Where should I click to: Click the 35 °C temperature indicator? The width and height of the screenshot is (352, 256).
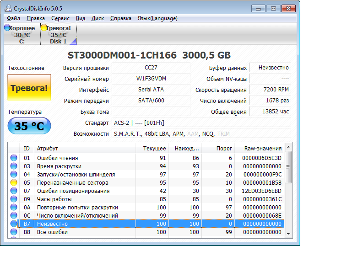pos(29,126)
